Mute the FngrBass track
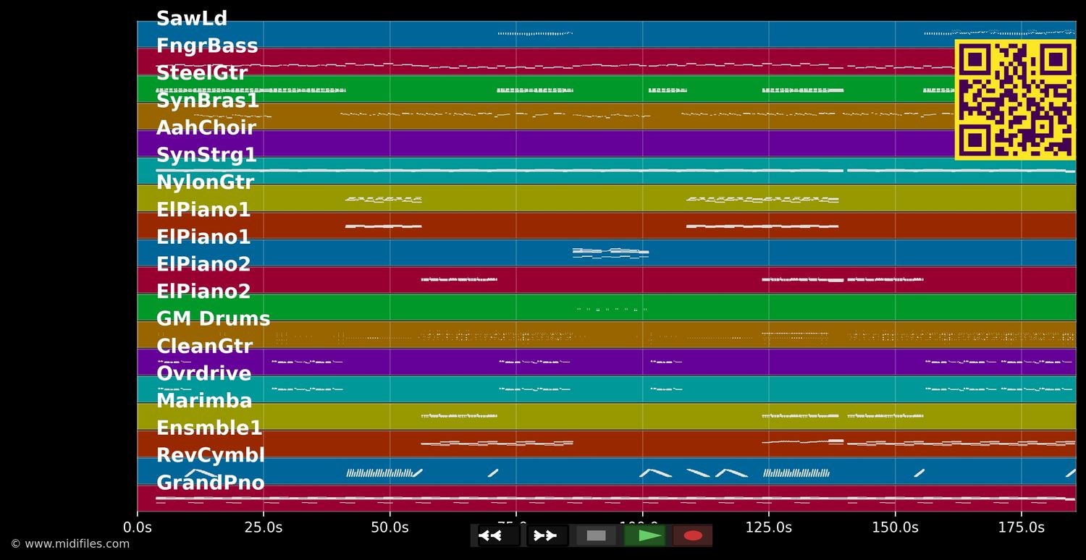 pyautogui.click(x=207, y=46)
